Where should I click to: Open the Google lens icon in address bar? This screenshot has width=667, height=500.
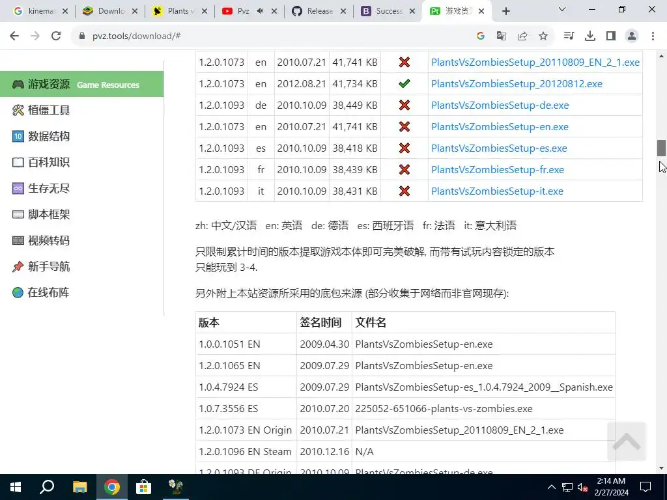pos(481,36)
